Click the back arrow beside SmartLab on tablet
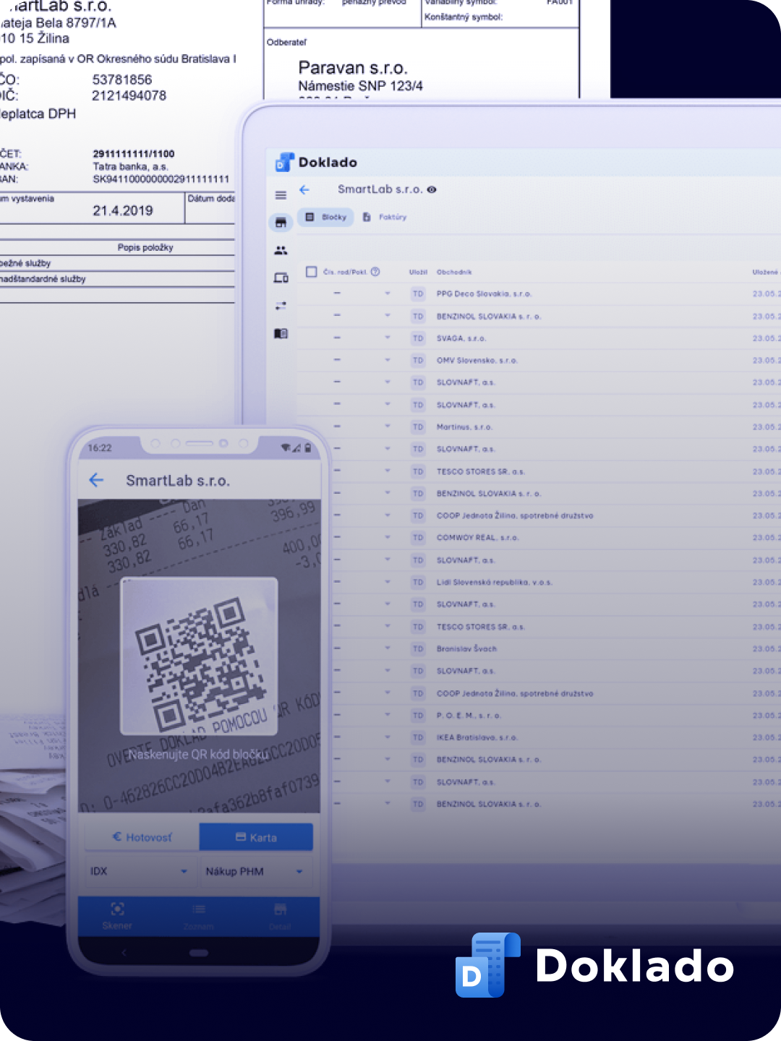 304,189
